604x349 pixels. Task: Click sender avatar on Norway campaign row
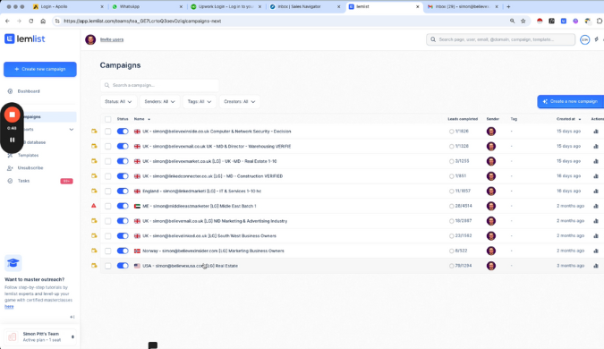(x=491, y=251)
